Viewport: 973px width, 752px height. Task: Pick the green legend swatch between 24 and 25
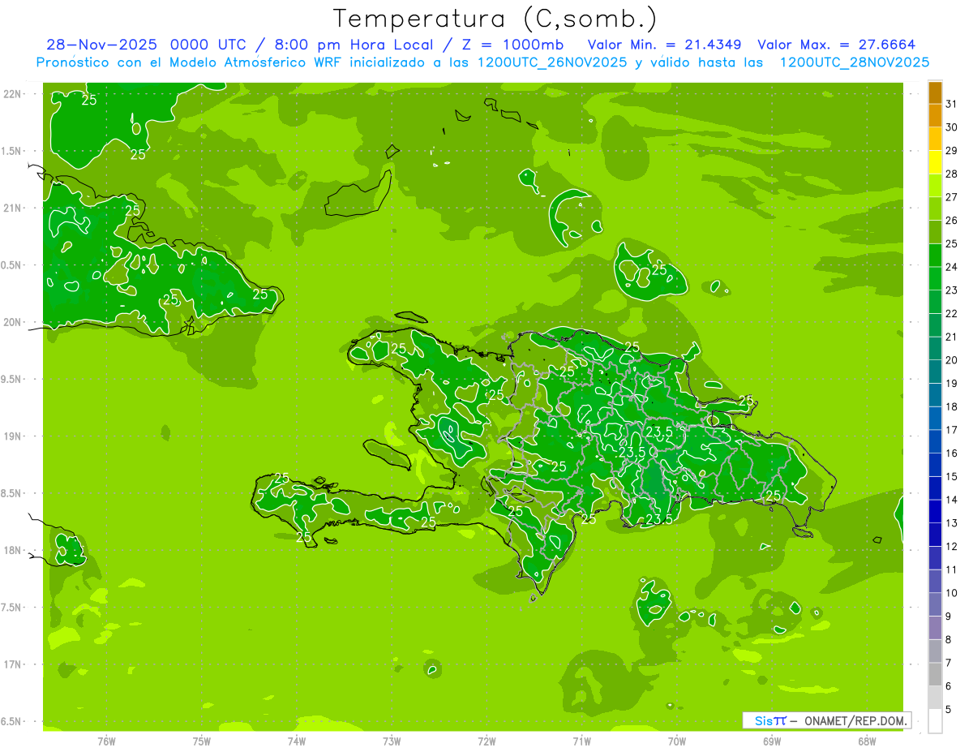click(935, 256)
